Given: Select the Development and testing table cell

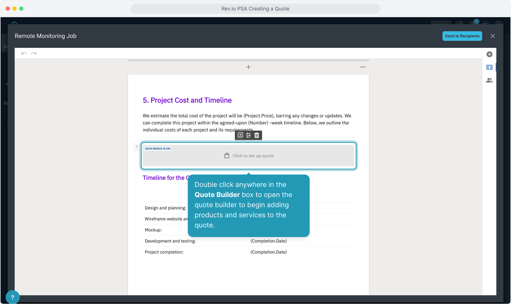Looking at the screenshot, I should pyautogui.click(x=170, y=241).
